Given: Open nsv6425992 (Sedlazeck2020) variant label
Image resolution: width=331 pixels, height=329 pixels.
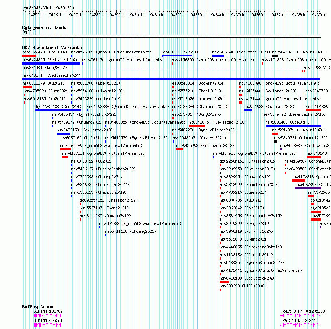Looking at the screenshot, I should click(205, 146).
